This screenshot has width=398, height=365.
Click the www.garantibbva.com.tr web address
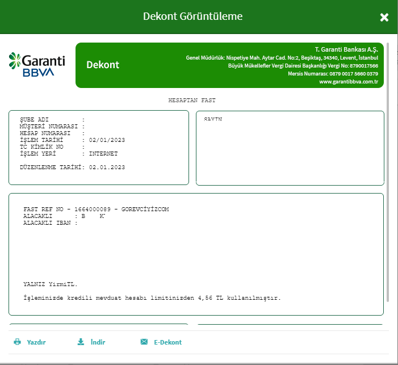349,82
